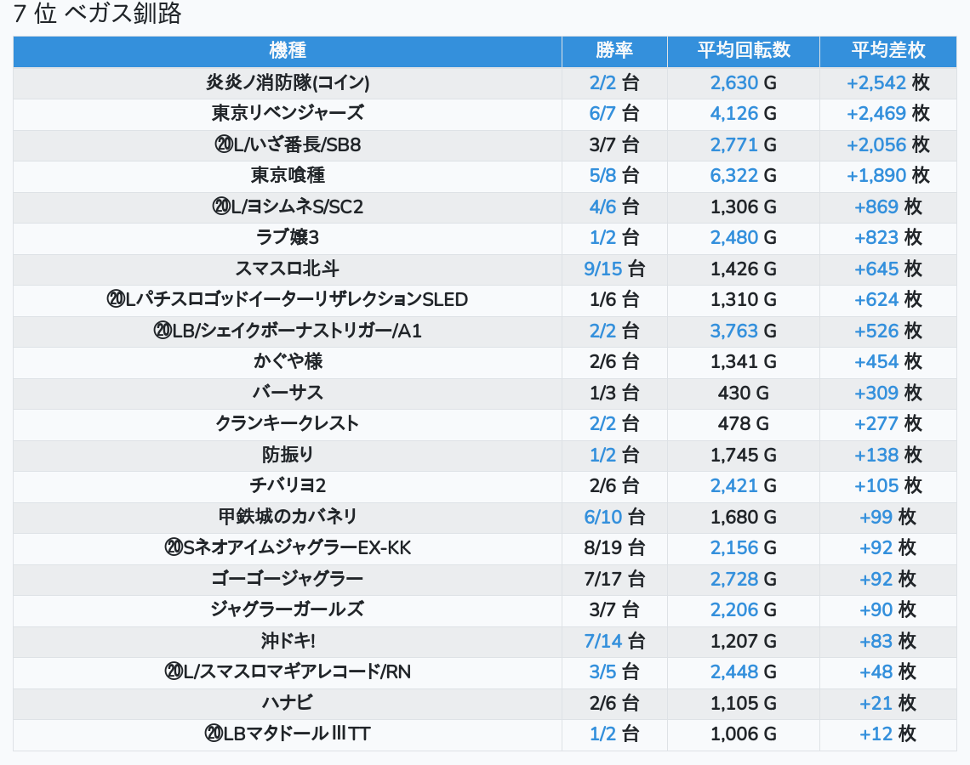Image resolution: width=970 pixels, height=765 pixels.
Task: Select the 炎炎ノ消防隊(コイン) machine name
Action: tap(288, 82)
